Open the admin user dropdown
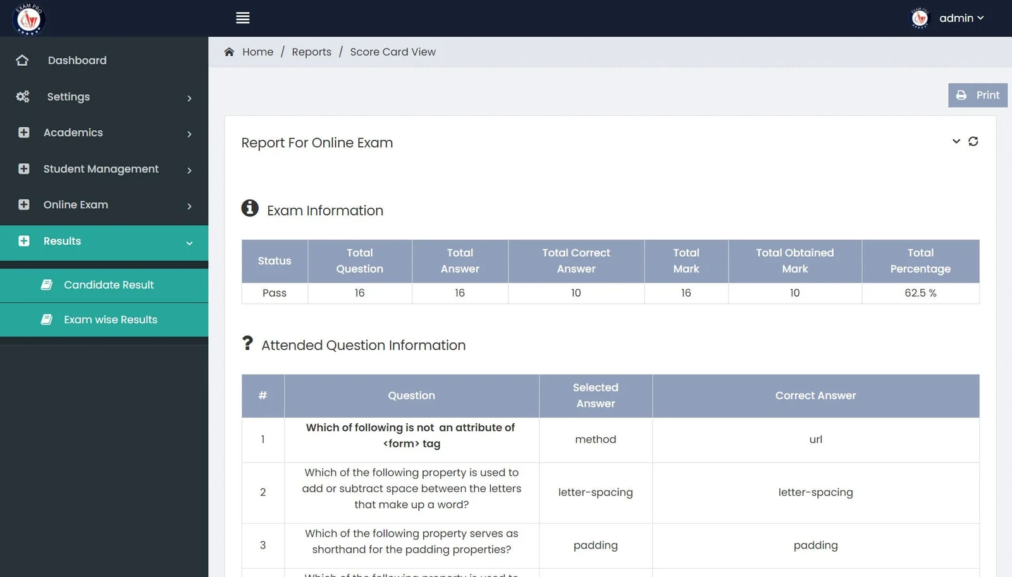The image size is (1012, 577). coord(961,18)
